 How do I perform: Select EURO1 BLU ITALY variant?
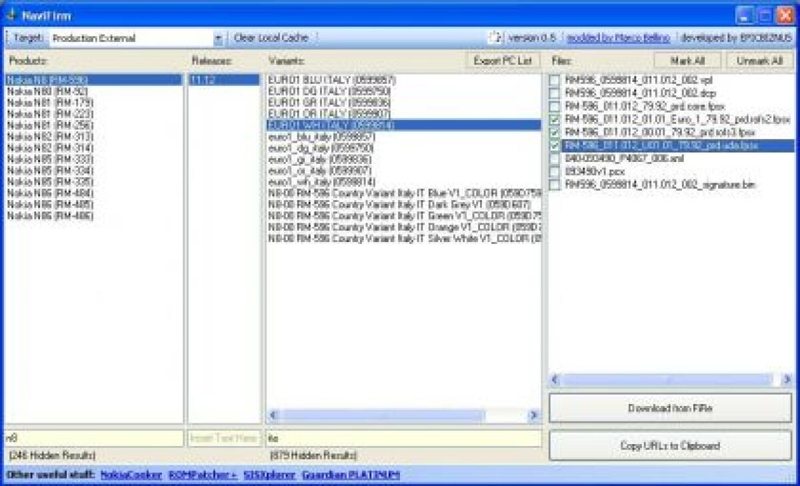point(331,80)
